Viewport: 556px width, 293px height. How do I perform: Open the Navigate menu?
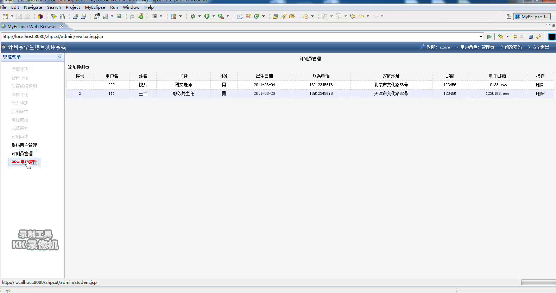(x=33, y=7)
